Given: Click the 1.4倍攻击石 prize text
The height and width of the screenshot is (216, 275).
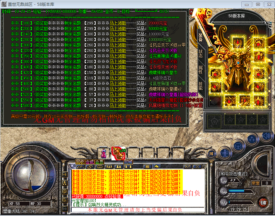Looking at the screenshot, I should [x=160, y=78].
